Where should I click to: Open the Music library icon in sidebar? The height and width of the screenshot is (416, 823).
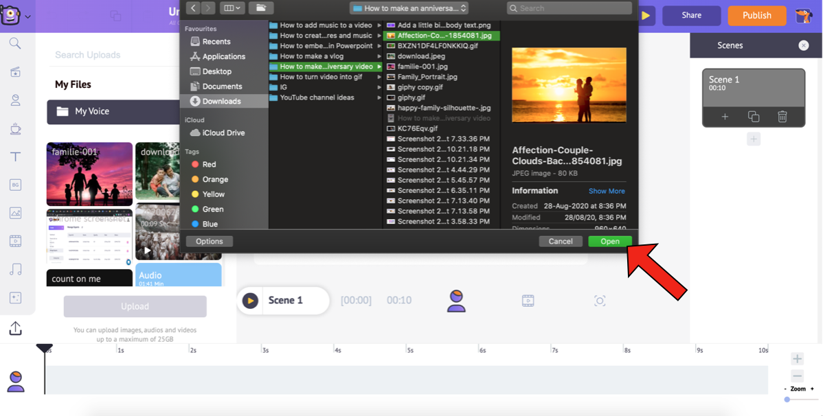[15, 269]
